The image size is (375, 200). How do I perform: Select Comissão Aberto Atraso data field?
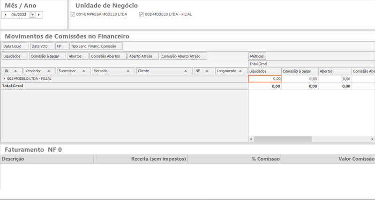click(x=183, y=56)
